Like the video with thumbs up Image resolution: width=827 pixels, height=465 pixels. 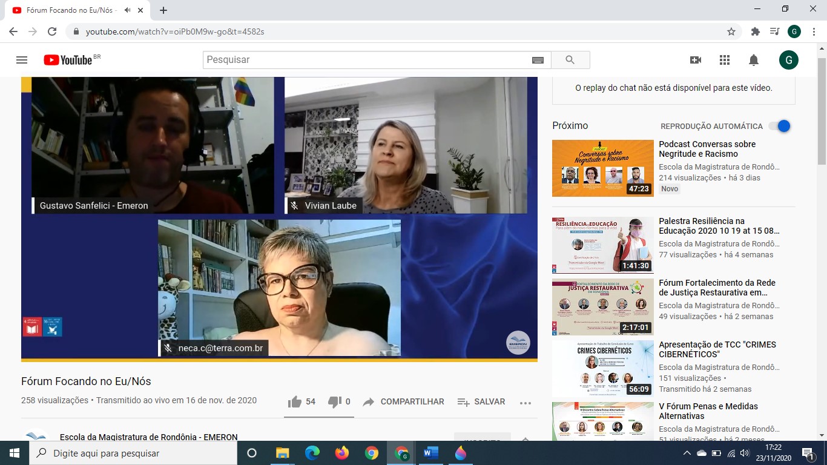(295, 401)
